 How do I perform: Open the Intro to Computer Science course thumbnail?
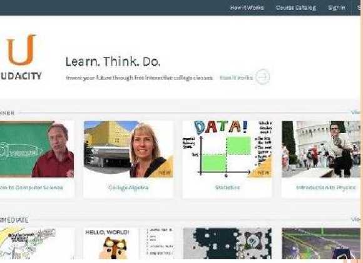[x=37, y=149]
